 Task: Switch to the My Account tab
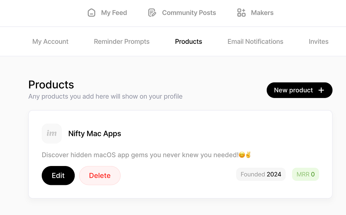click(50, 41)
